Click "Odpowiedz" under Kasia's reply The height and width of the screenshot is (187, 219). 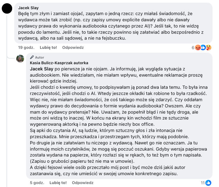click(83, 182)
